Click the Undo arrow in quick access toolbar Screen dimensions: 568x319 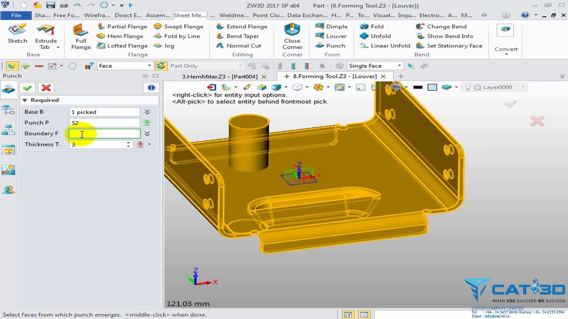(77, 5)
